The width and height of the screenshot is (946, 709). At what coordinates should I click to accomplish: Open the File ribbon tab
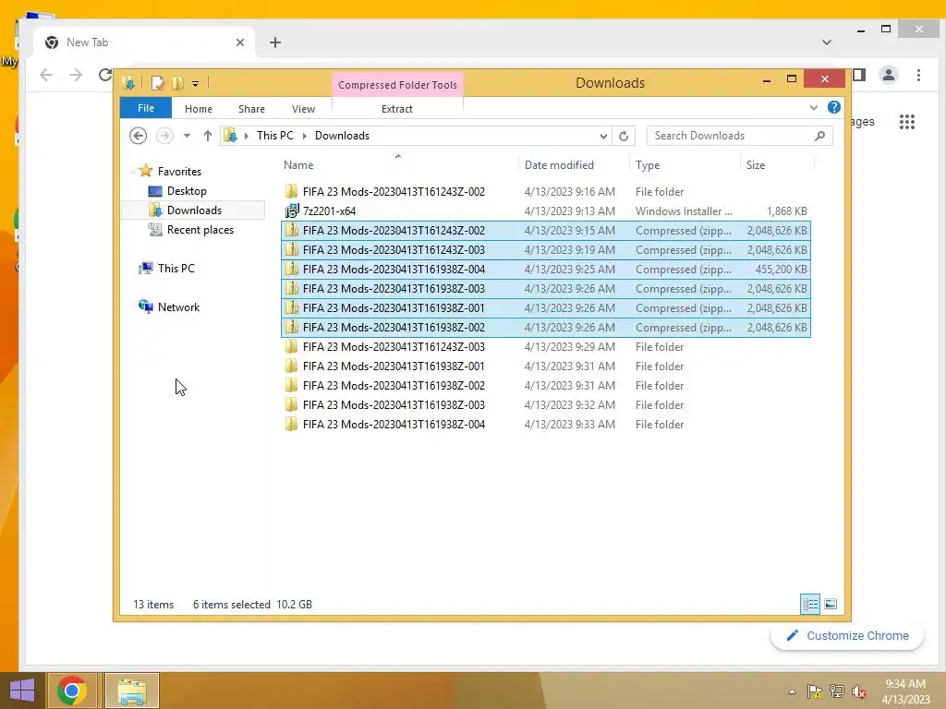click(145, 108)
